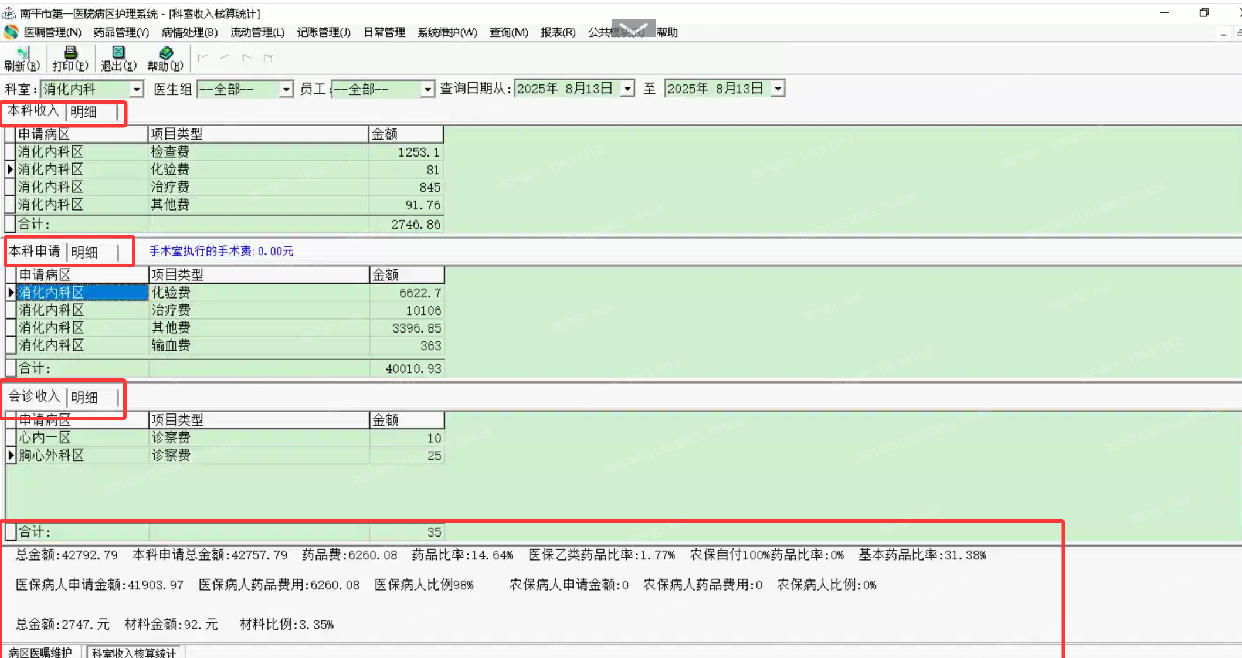Screen dimensions: 1242x658
Task: Select row marker of 心内一区 row
Action: (x=11, y=437)
